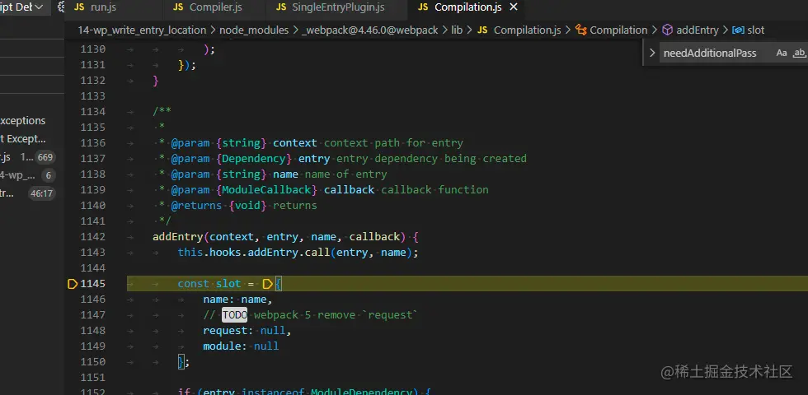Open the debug launch settings gear
The height and width of the screenshot is (395, 808).
pyautogui.click(x=61, y=7)
